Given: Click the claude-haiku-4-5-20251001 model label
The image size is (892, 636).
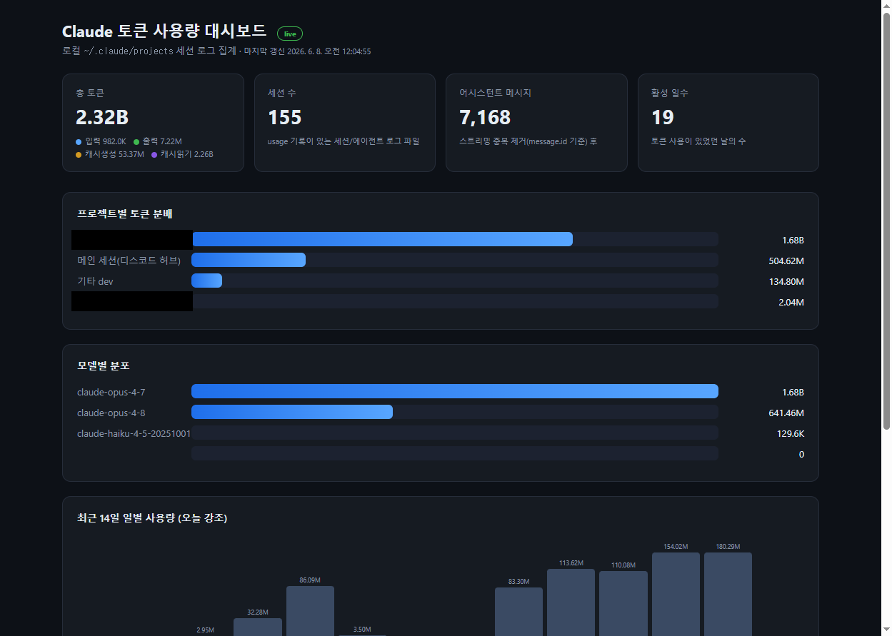Looking at the screenshot, I should point(134,433).
